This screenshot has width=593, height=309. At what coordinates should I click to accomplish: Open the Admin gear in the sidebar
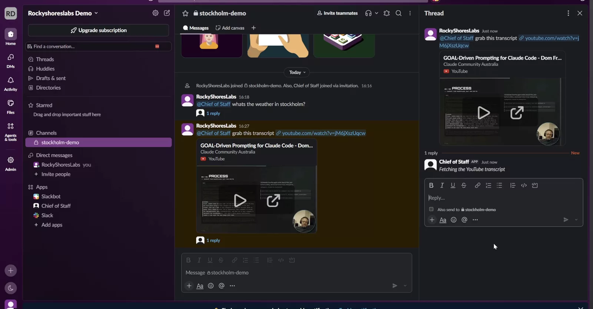pos(10,164)
